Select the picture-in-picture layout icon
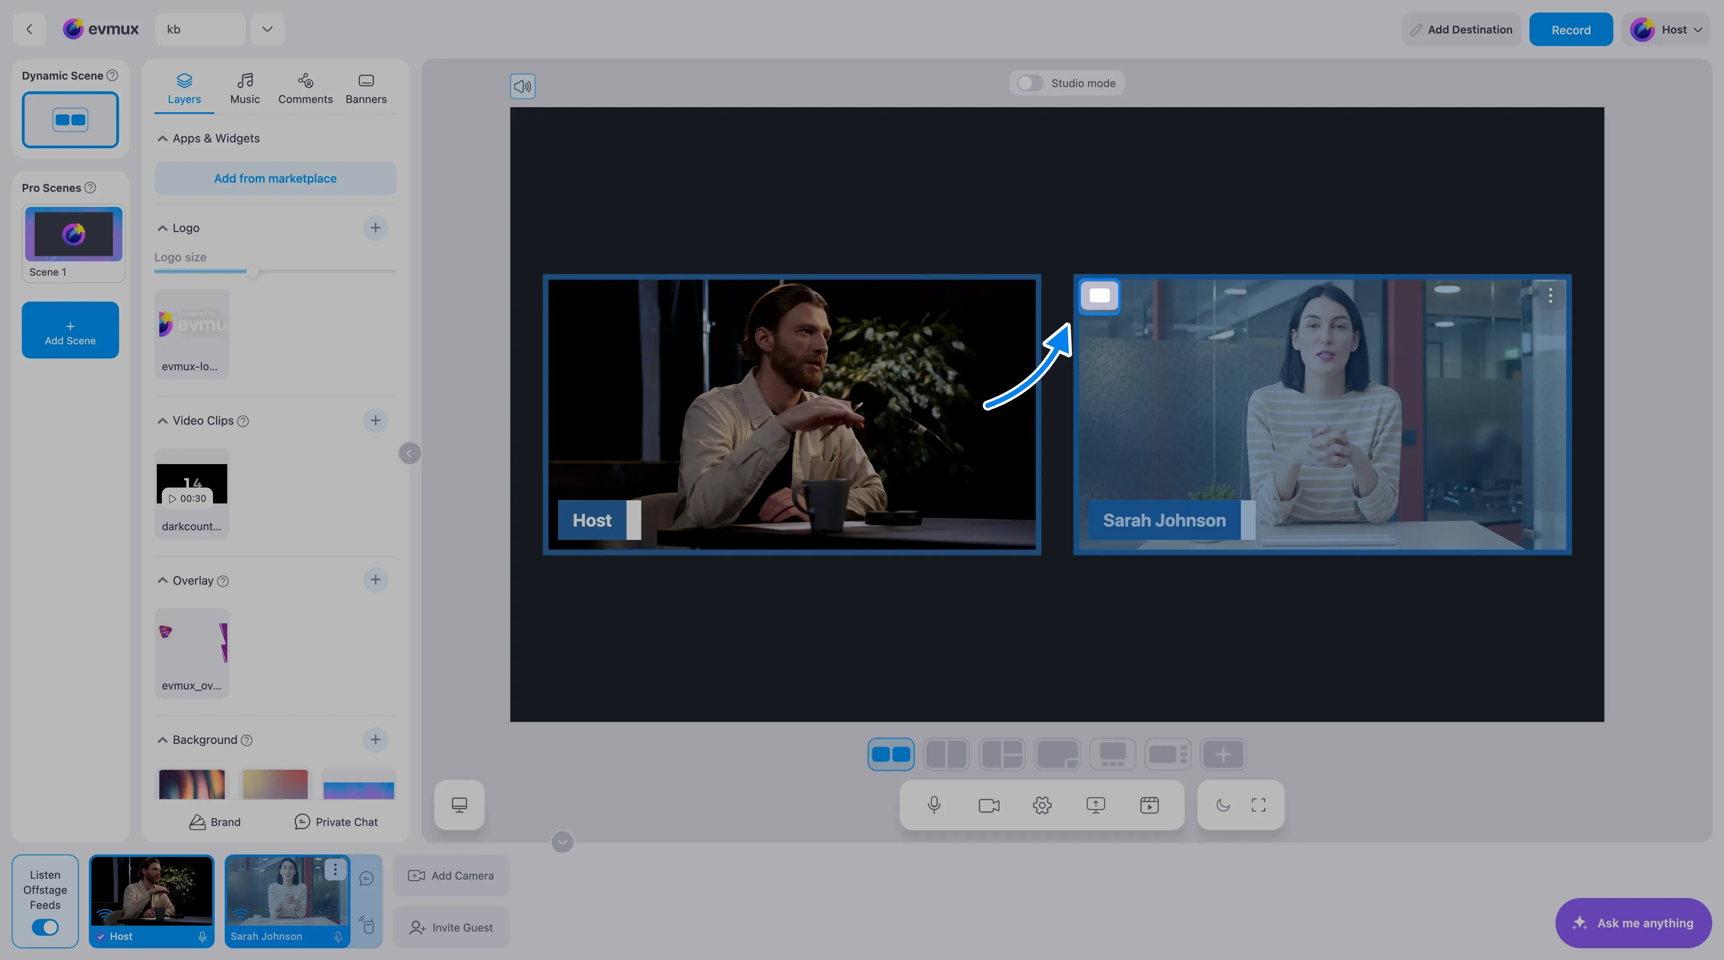The image size is (1724, 960). click(1057, 754)
